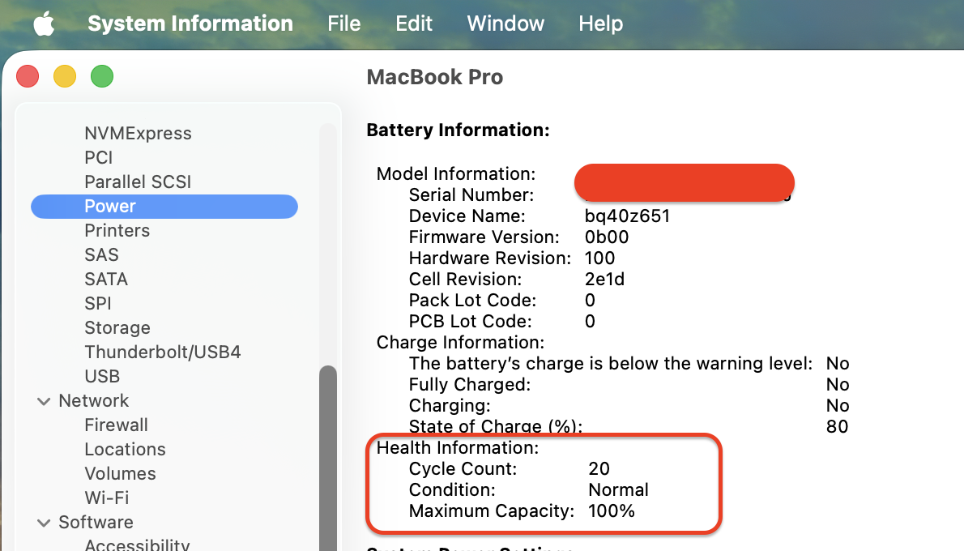Image resolution: width=964 pixels, height=551 pixels.
Task: Click cell revision value 2e1d
Action: [604, 280]
